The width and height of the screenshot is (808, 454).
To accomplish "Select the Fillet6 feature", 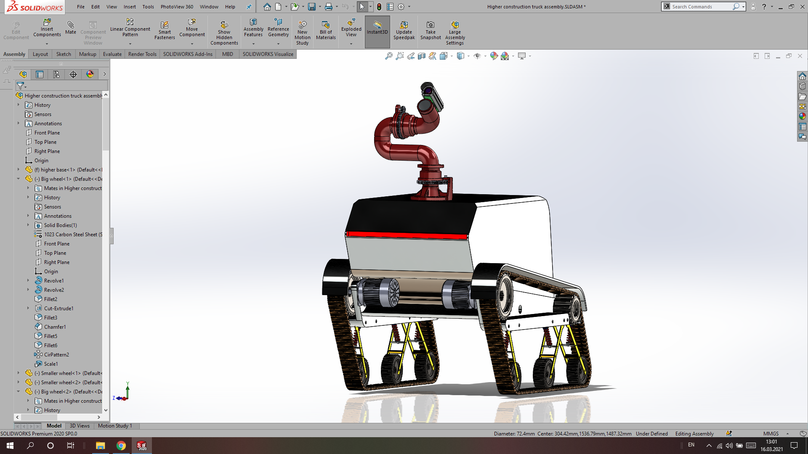I will [50, 345].
